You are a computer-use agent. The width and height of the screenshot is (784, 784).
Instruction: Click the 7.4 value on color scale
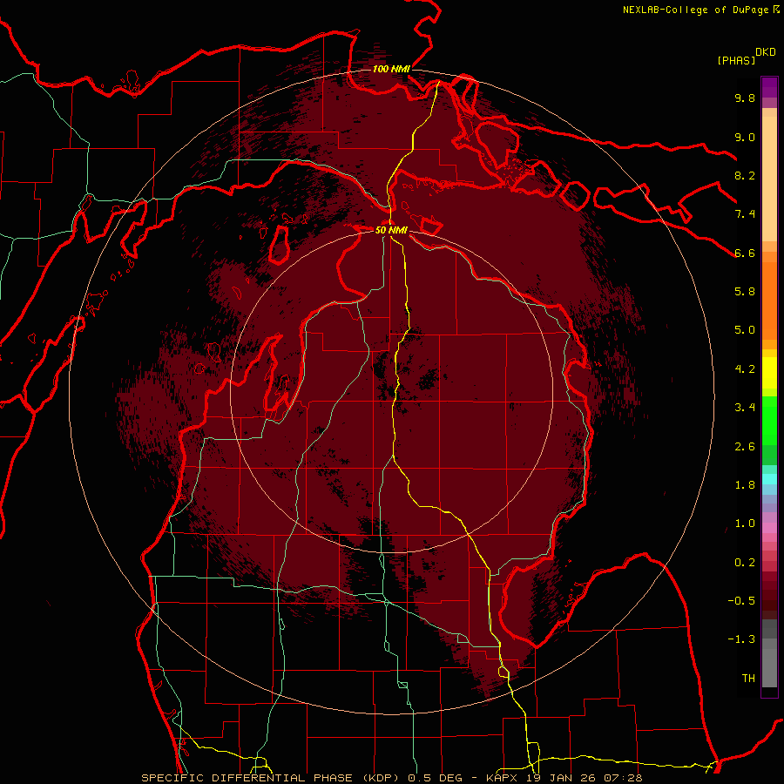pos(745,214)
